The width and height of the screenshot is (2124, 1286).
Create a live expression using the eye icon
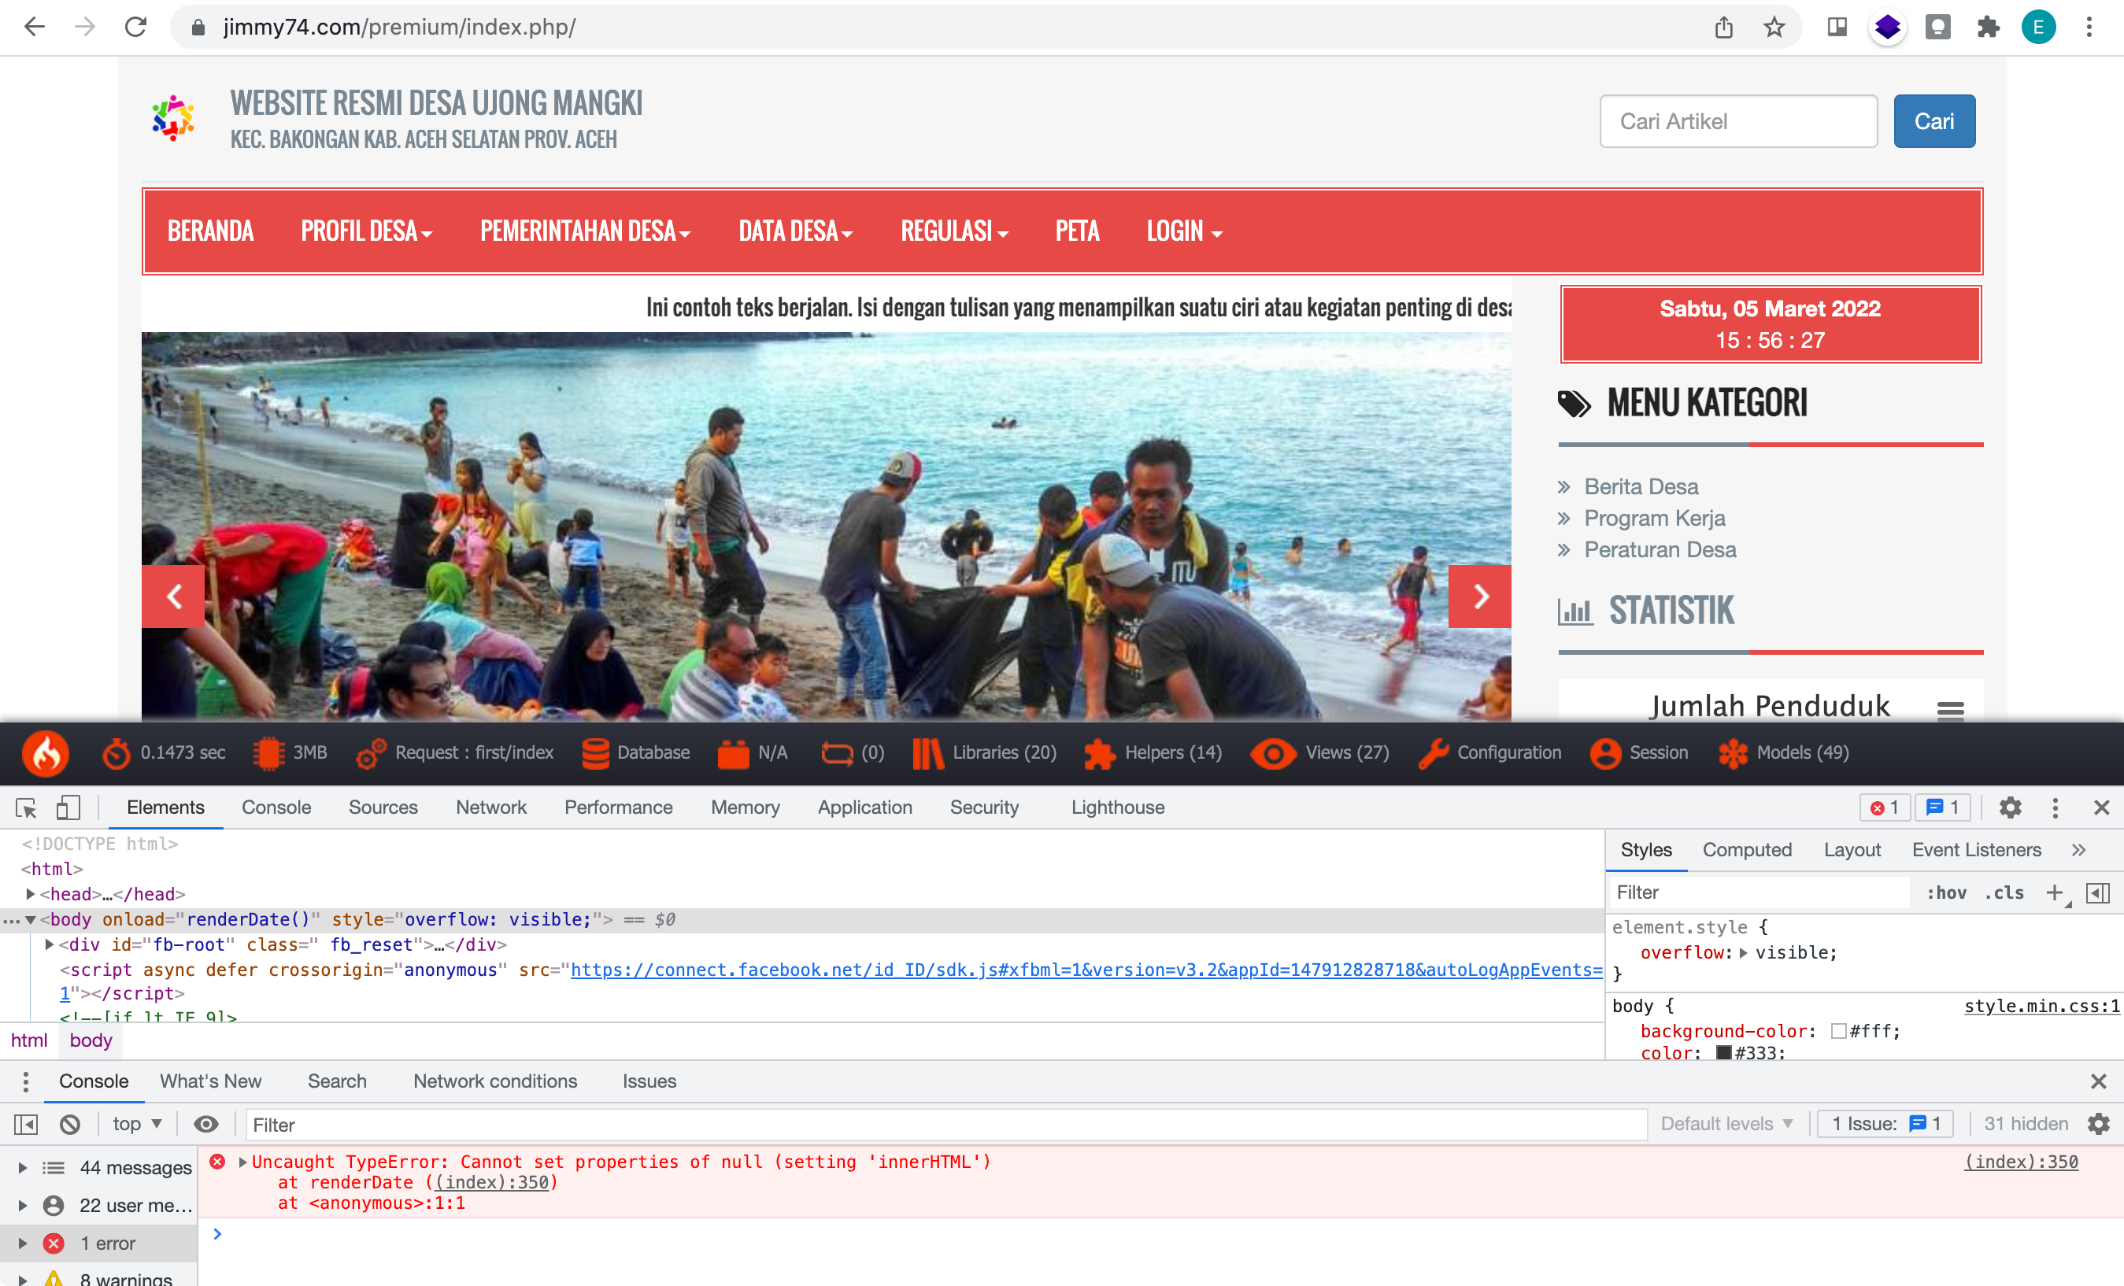[x=206, y=1124]
